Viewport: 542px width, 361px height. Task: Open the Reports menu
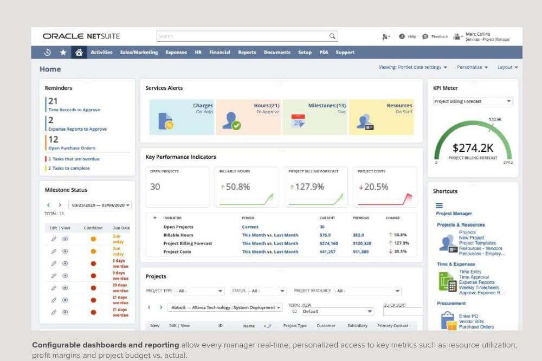click(x=247, y=53)
